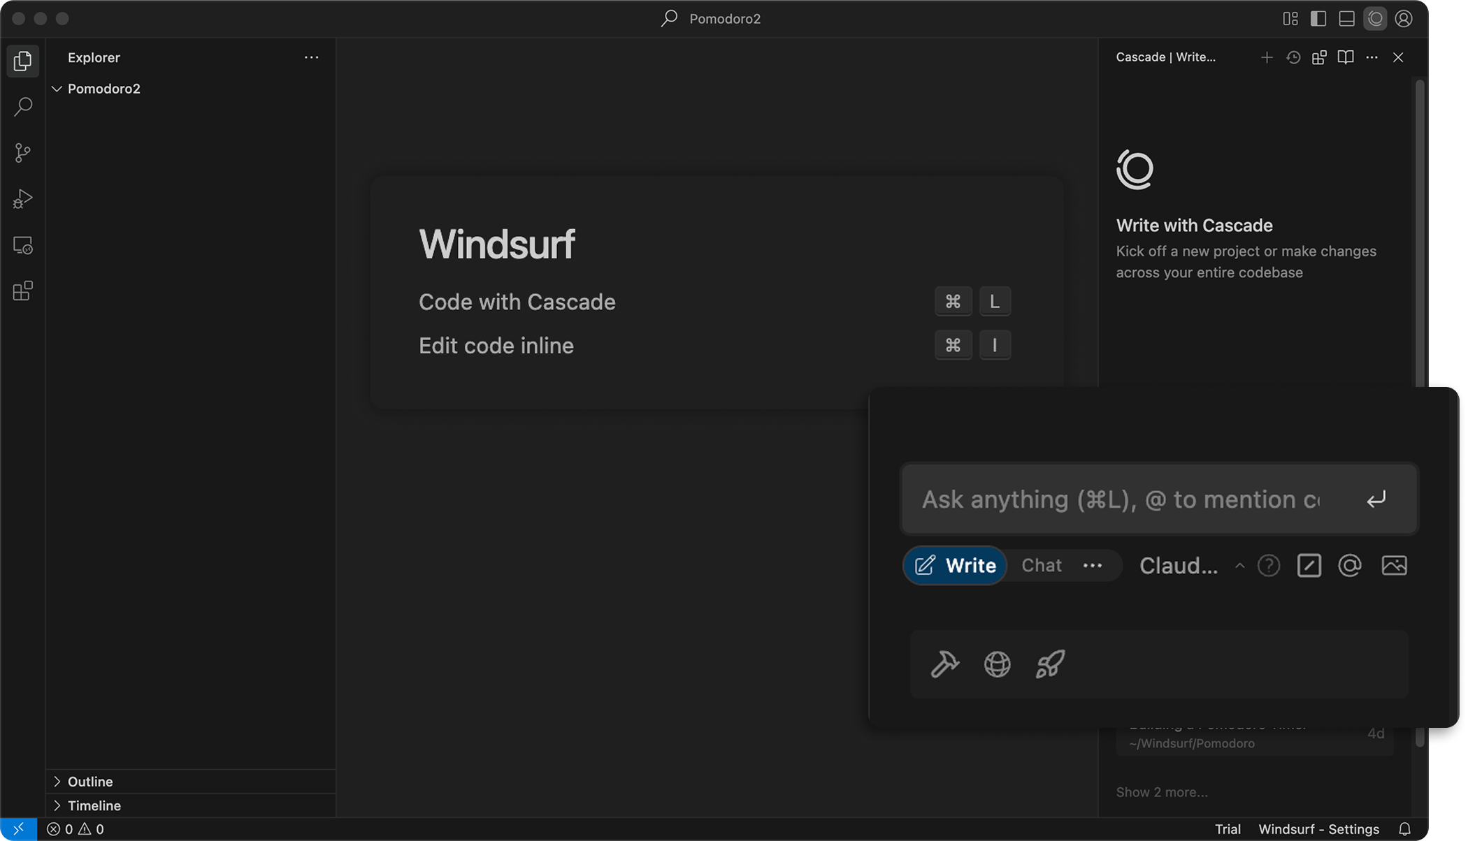Open the Search view in activity bar
1468x841 pixels.
tap(22, 107)
